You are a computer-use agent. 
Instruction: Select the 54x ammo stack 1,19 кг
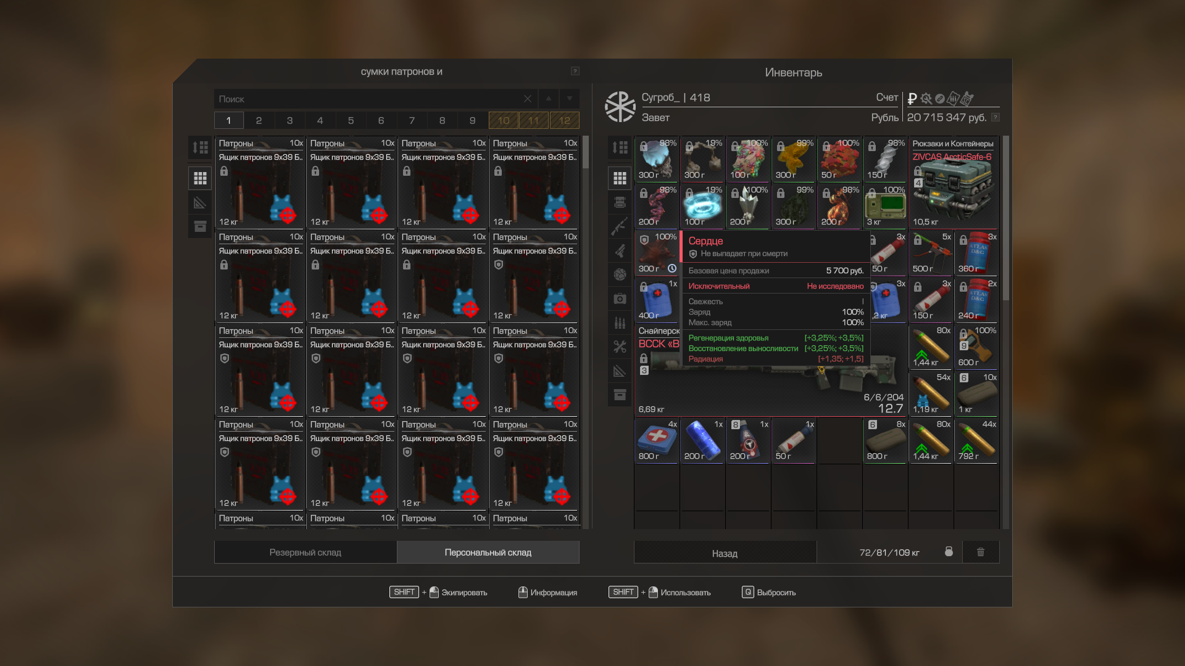point(931,393)
